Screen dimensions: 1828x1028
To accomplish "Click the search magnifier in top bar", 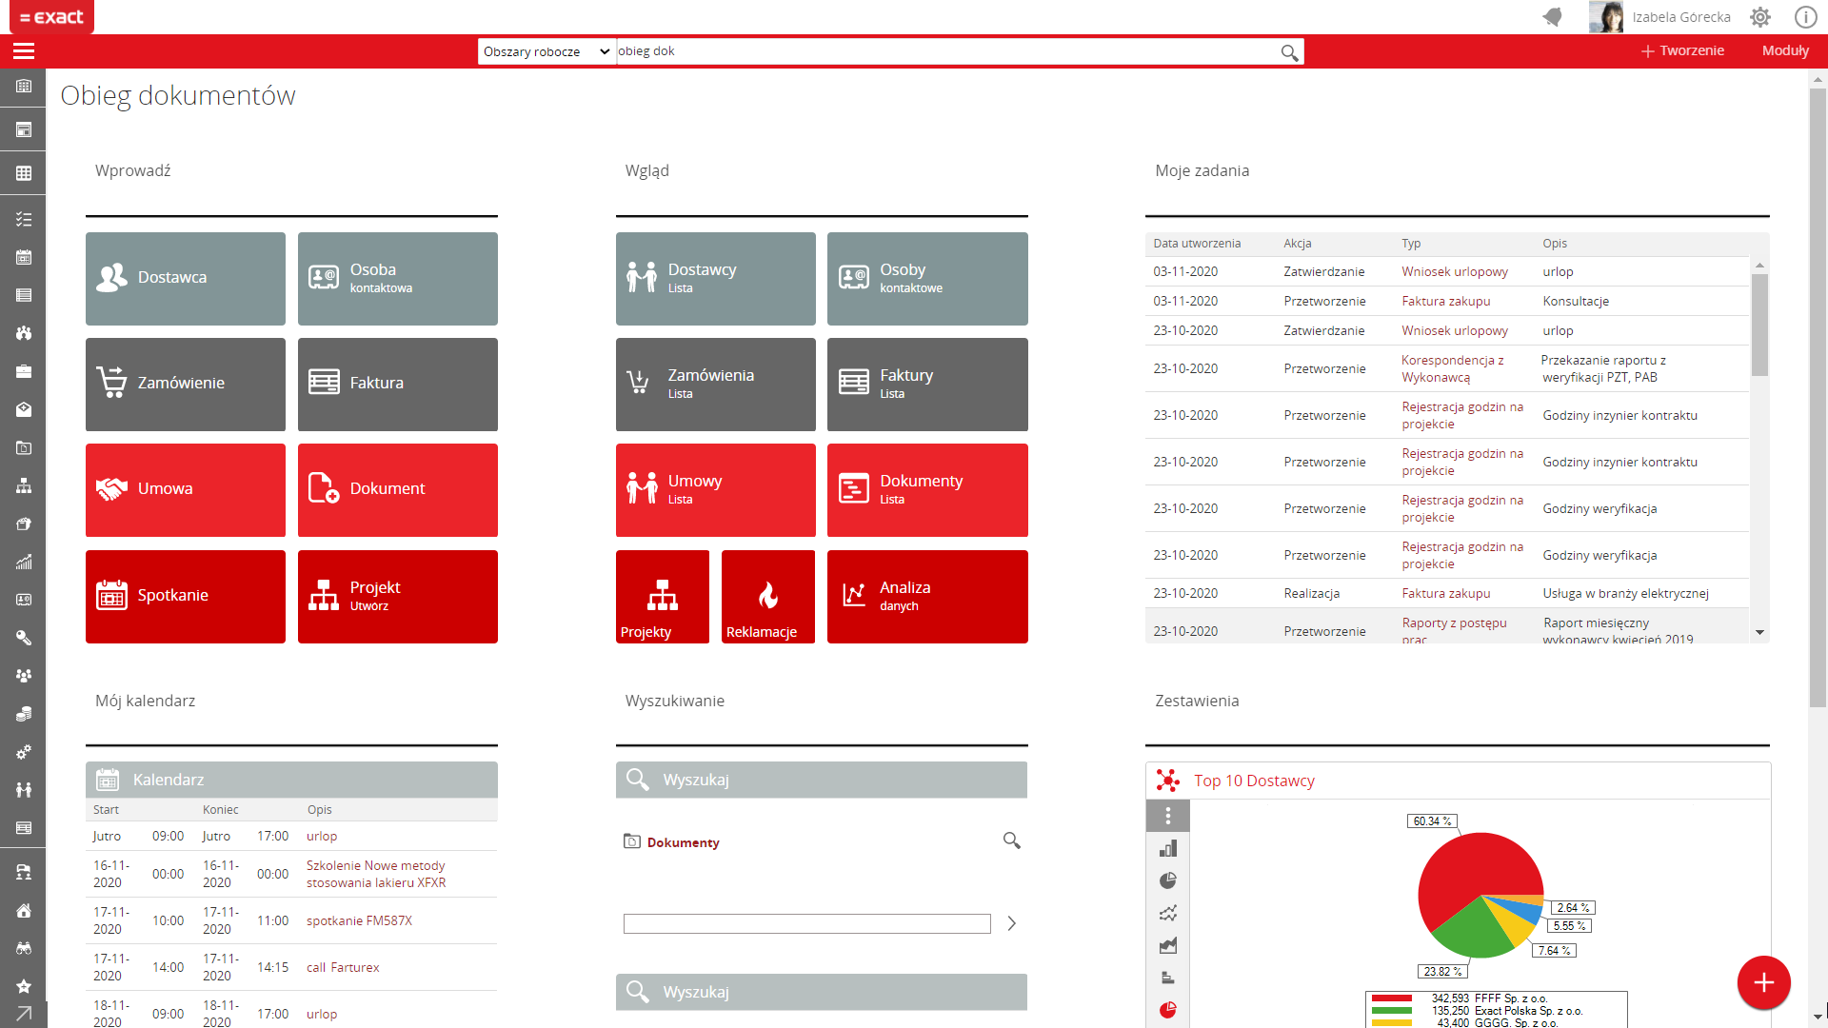I will point(1289,52).
